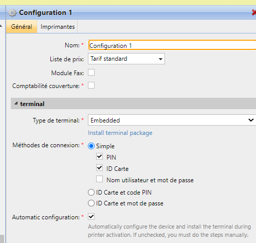Choose ID Carte et code PIN option
This screenshot has width=256, height=243.
91,193
